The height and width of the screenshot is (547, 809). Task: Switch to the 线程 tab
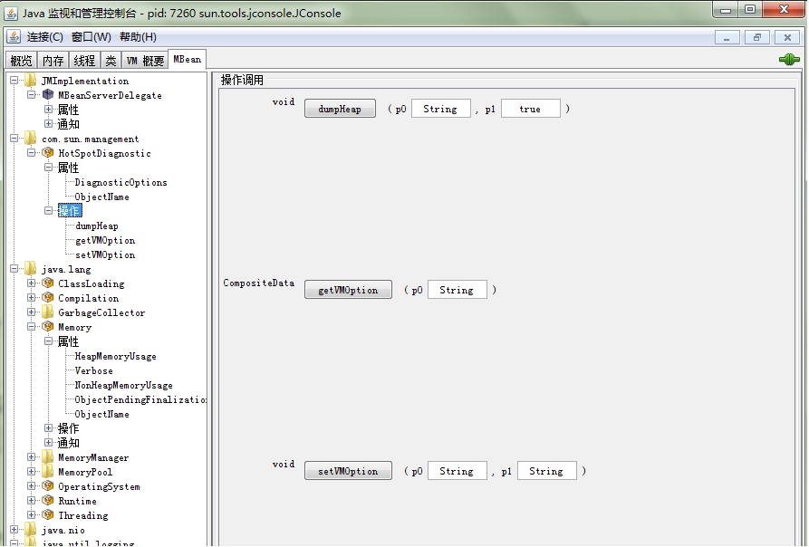click(84, 61)
